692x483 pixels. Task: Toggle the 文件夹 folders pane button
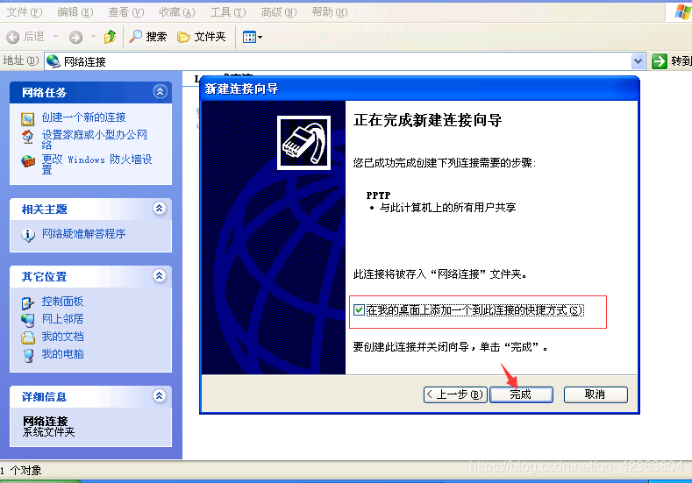click(201, 37)
